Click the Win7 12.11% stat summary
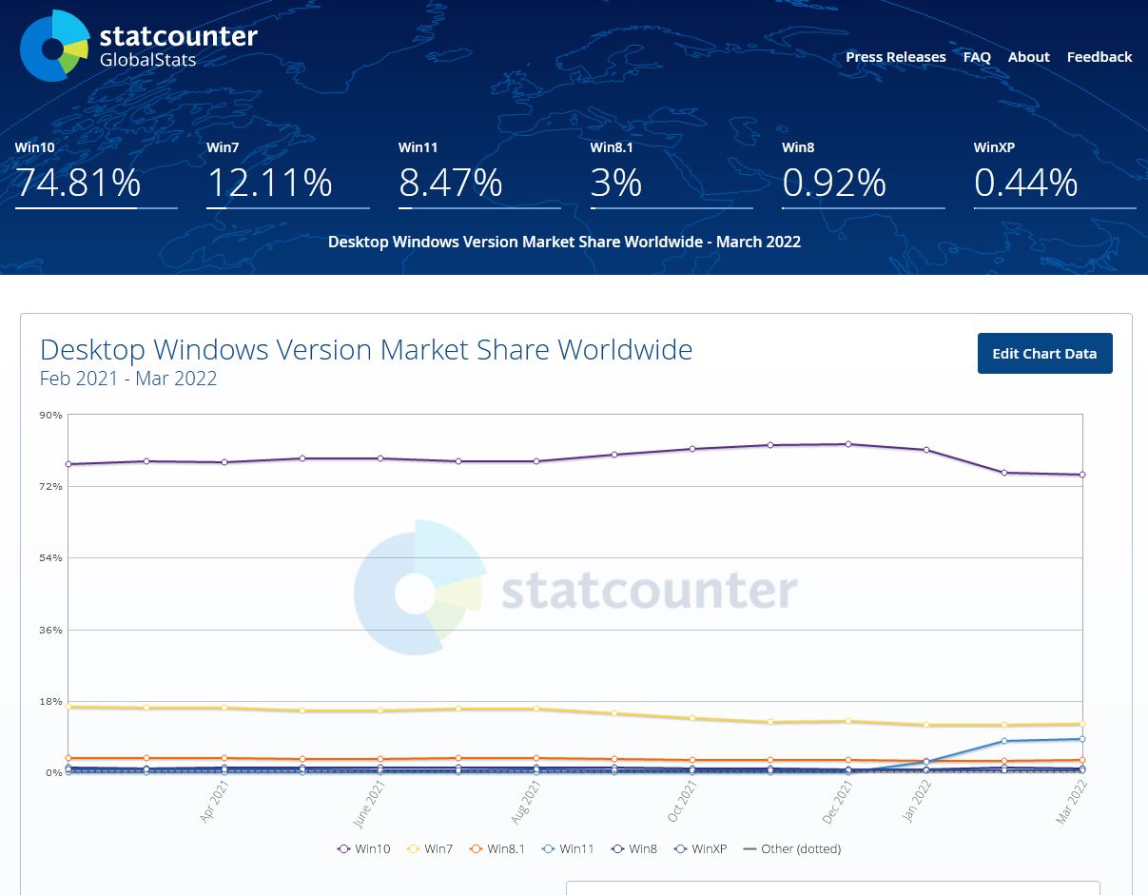This screenshot has width=1148, height=895. tap(270, 183)
